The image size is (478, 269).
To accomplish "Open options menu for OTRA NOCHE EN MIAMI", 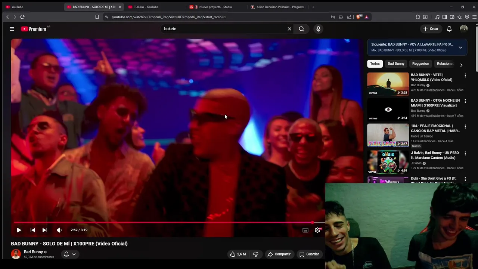I will click(x=465, y=101).
